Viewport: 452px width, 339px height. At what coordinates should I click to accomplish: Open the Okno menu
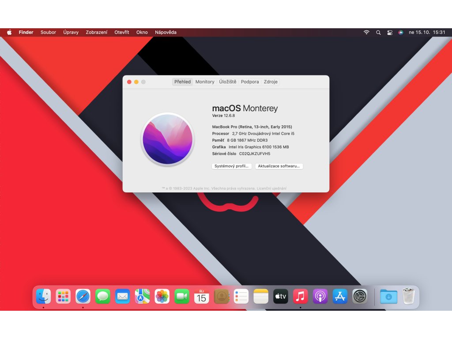[142, 32]
